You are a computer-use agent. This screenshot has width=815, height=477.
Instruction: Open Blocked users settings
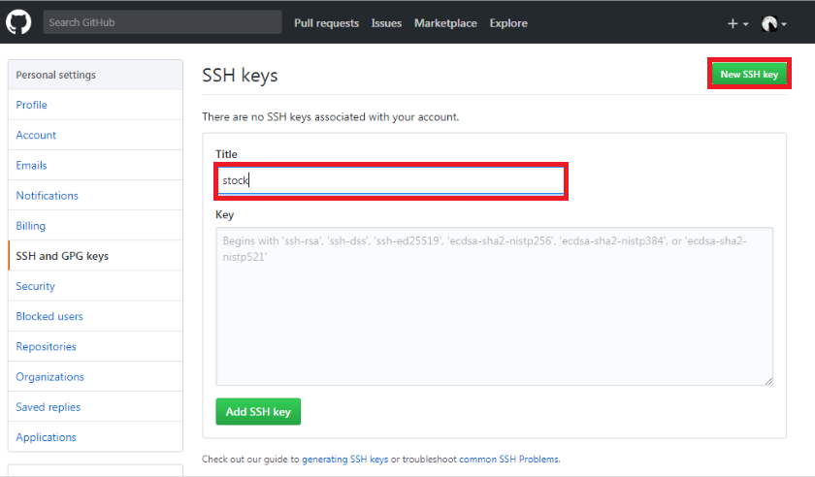pos(49,316)
